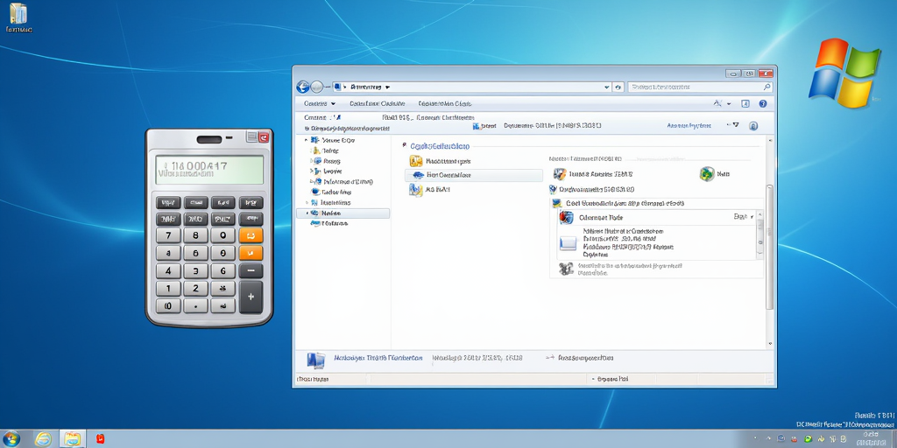Open the breadcrumb arrow after the address path
The image size is (897, 448).
point(387,87)
